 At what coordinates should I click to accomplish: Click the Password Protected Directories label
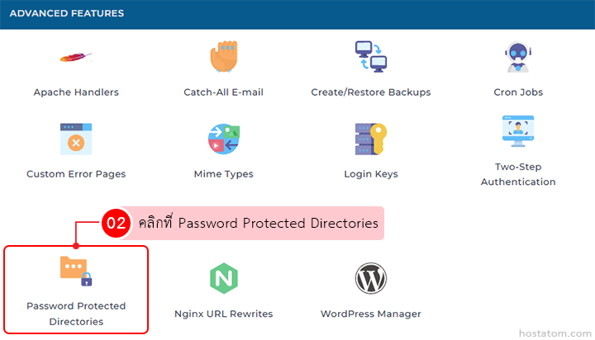(x=76, y=314)
